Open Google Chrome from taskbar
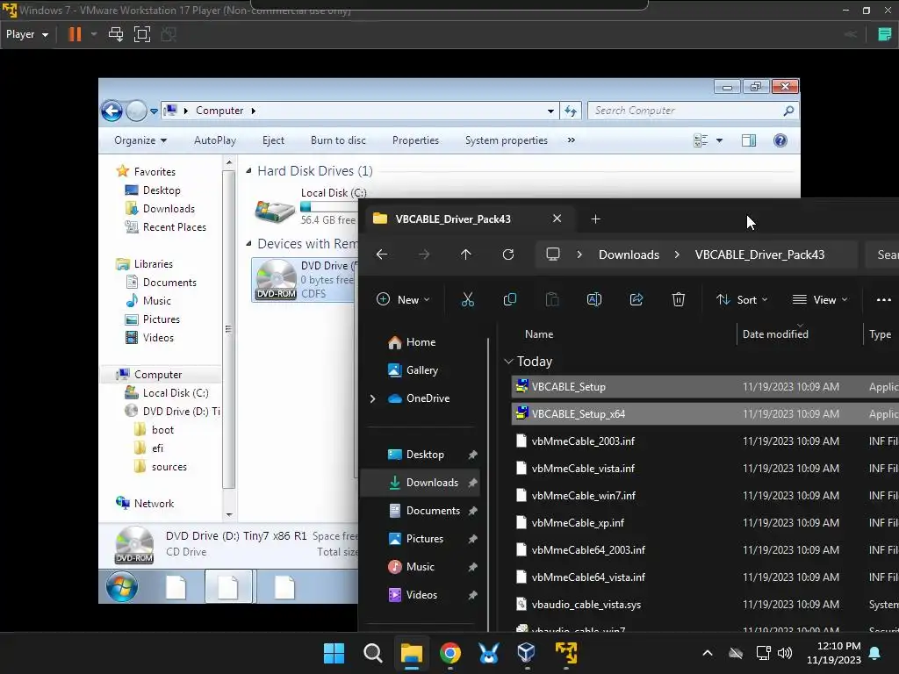Screen dimensions: 899x674 point(450,653)
